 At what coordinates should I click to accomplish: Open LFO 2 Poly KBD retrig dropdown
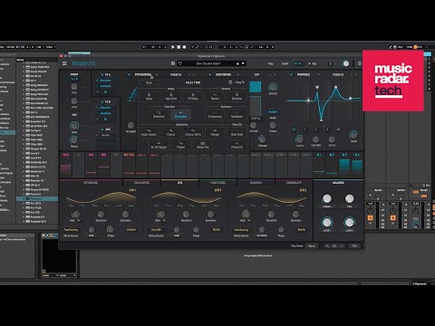click(x=156, y=230)
